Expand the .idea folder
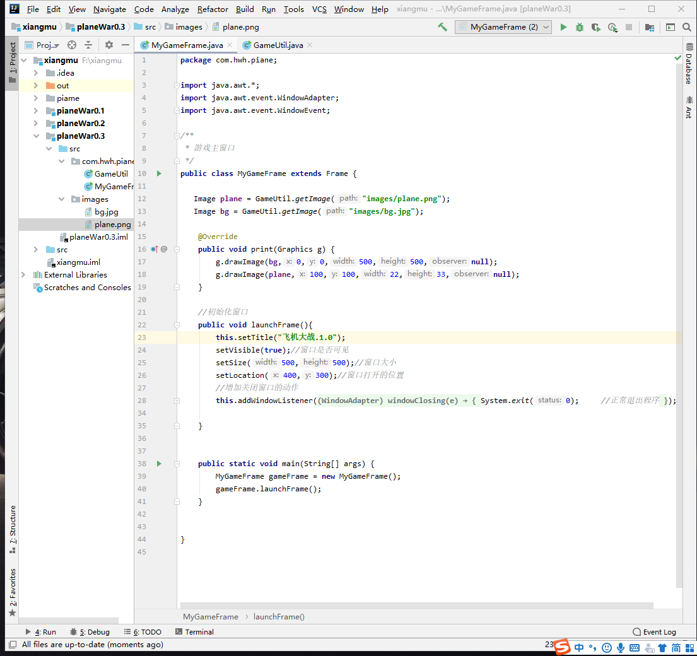697x656 pixels. coord(36,73)
